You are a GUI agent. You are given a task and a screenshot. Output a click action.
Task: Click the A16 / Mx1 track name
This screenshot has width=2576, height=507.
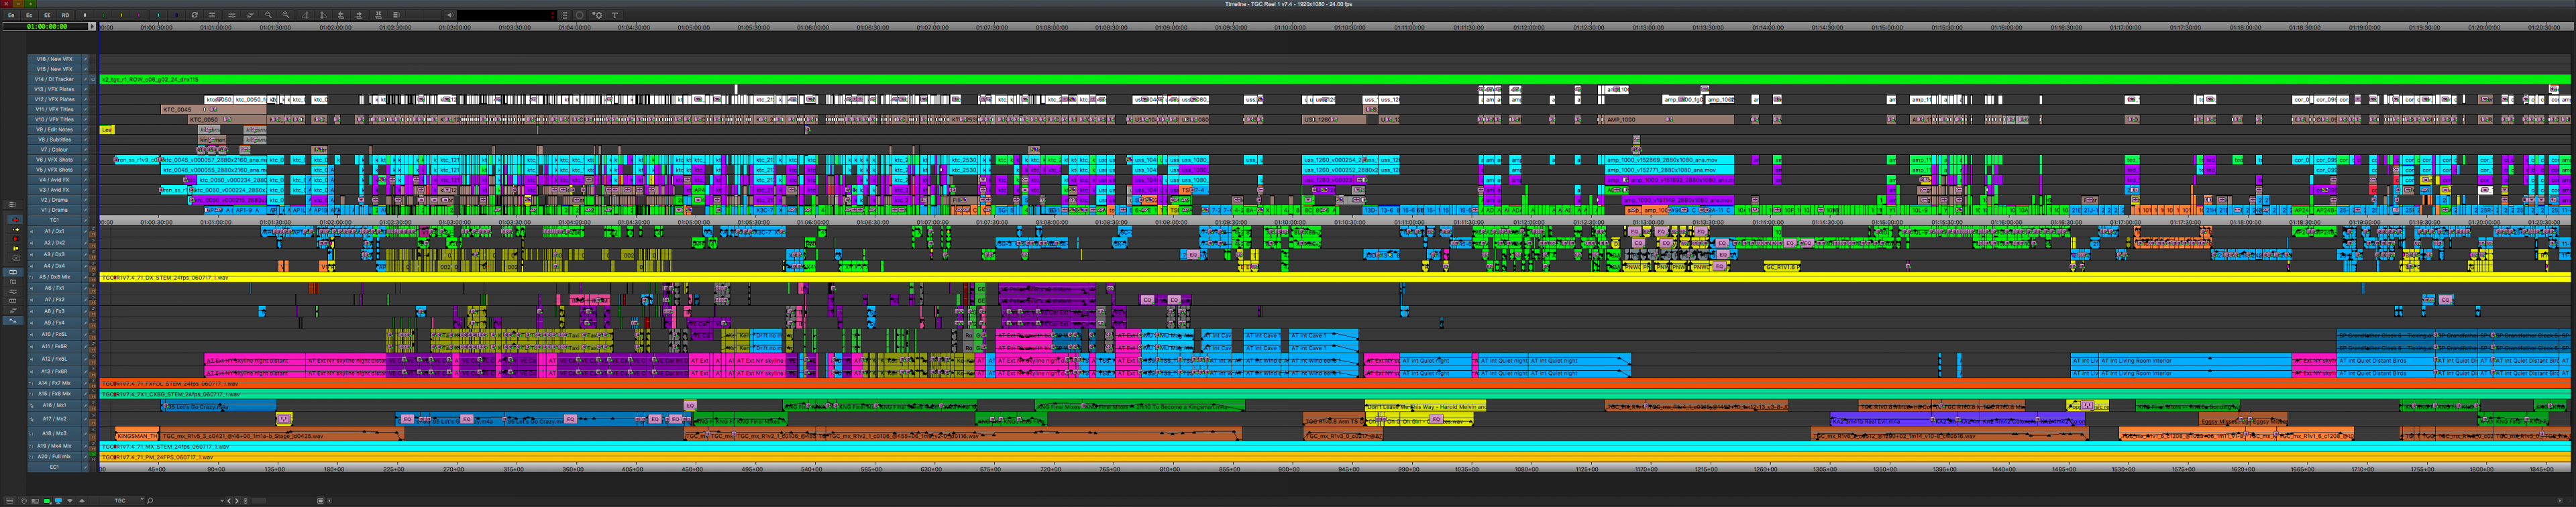click(54, 405)
